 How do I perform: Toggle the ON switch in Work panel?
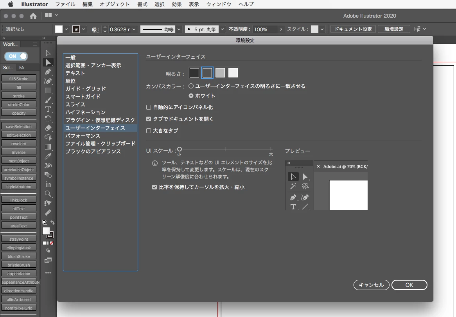(16, 56)
